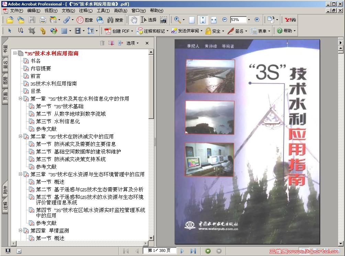The height and width of the screenshot is (256, 345).
Task: Click the zoom percentage field showing 53%
Action: pyautogui.click(x=238, y=20)
